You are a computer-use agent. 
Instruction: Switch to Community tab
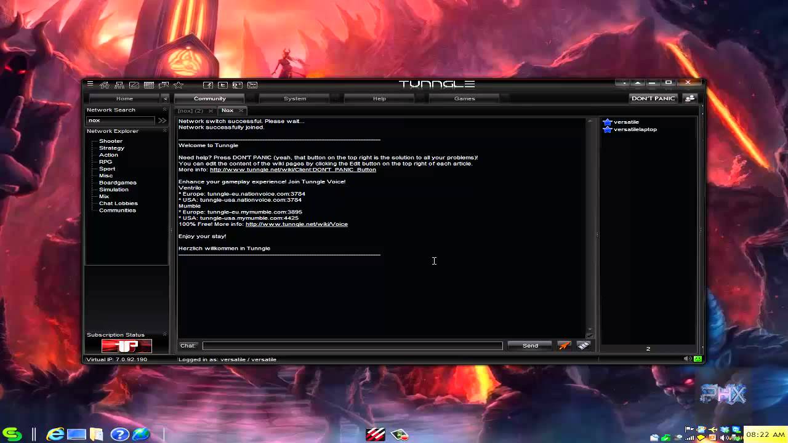(x=209, y=98)
